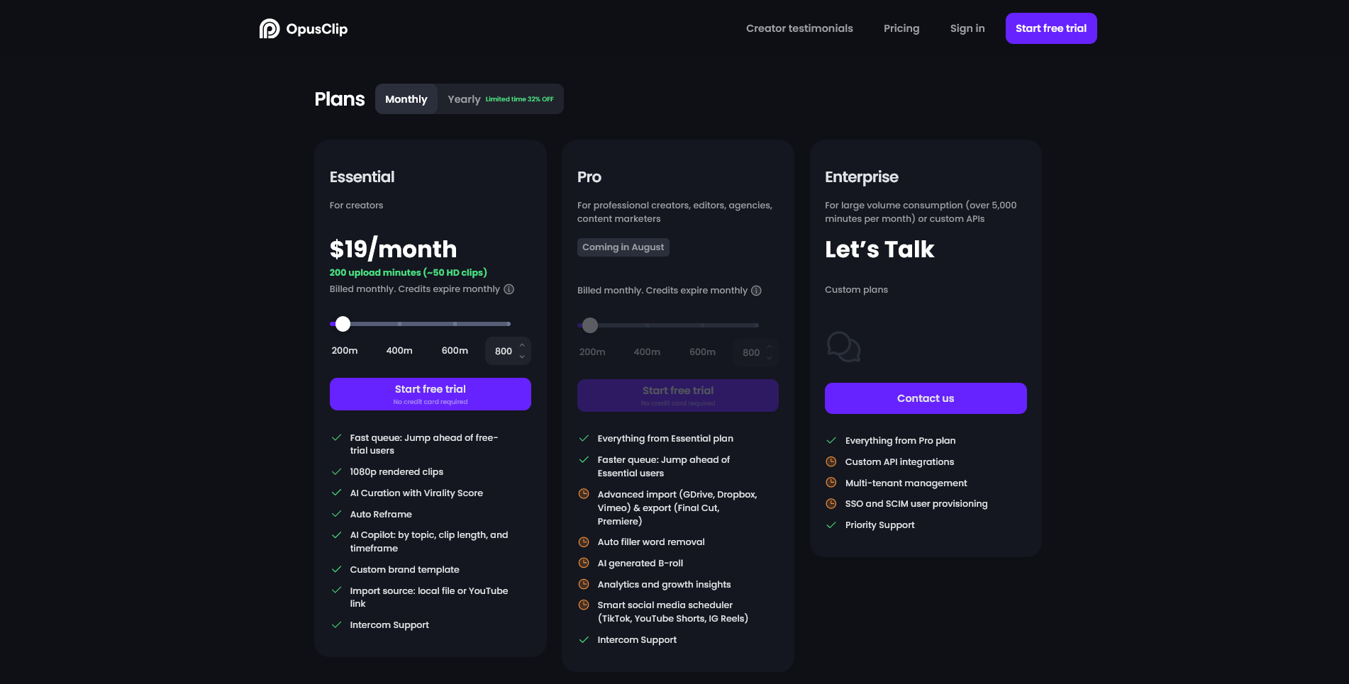Click the Essential plan slider handle
1349x684 pixels.
coord(343,324)
